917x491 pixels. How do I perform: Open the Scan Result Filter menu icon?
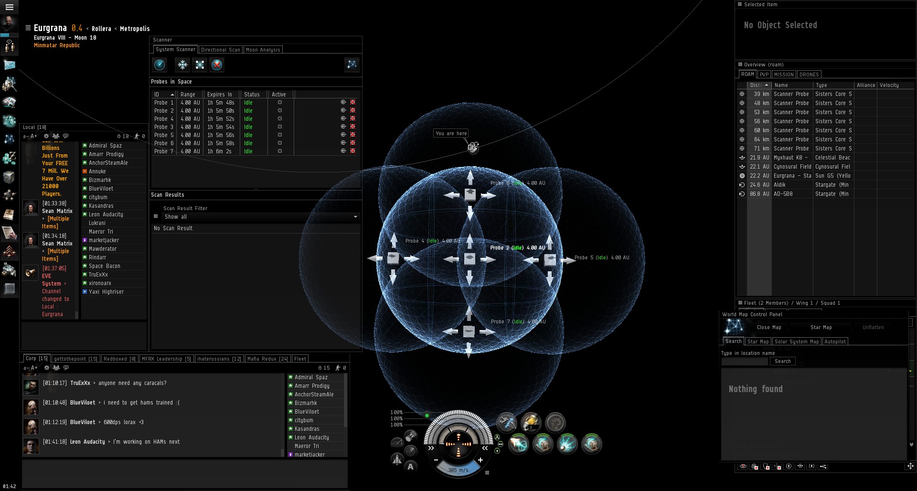point(156,216)
